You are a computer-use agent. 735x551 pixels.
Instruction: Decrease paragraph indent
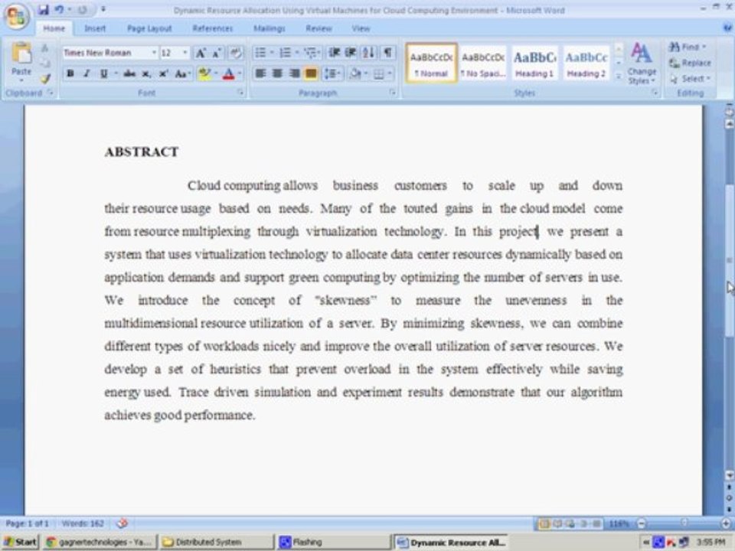pyautogui.click(x=334, y=53)
